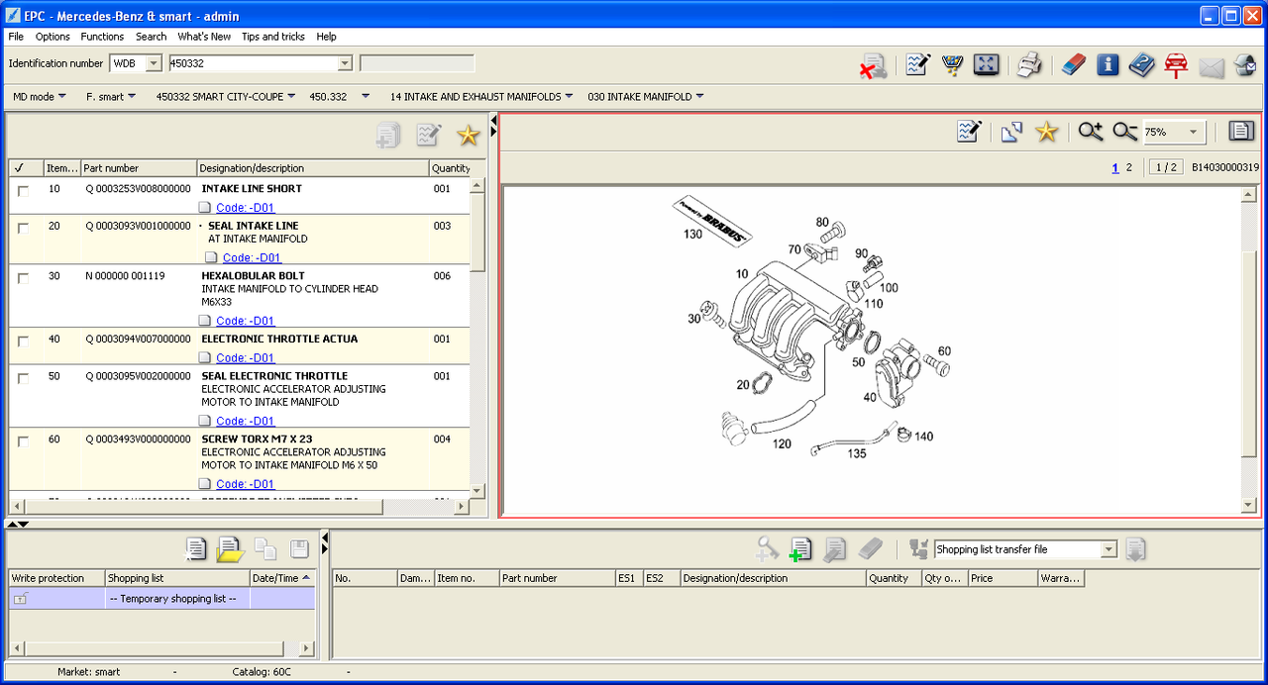Open the Tips and tricks menu
Image resolution: width=1268 pixels, height=685 pixels.
click(x=273, y=37)
